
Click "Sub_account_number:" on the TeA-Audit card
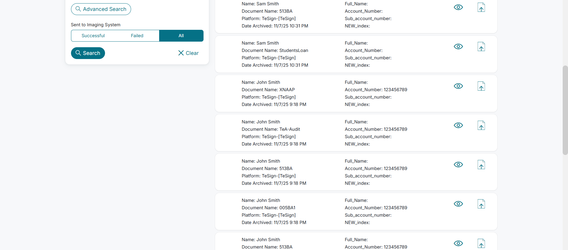tap(368, 137)
